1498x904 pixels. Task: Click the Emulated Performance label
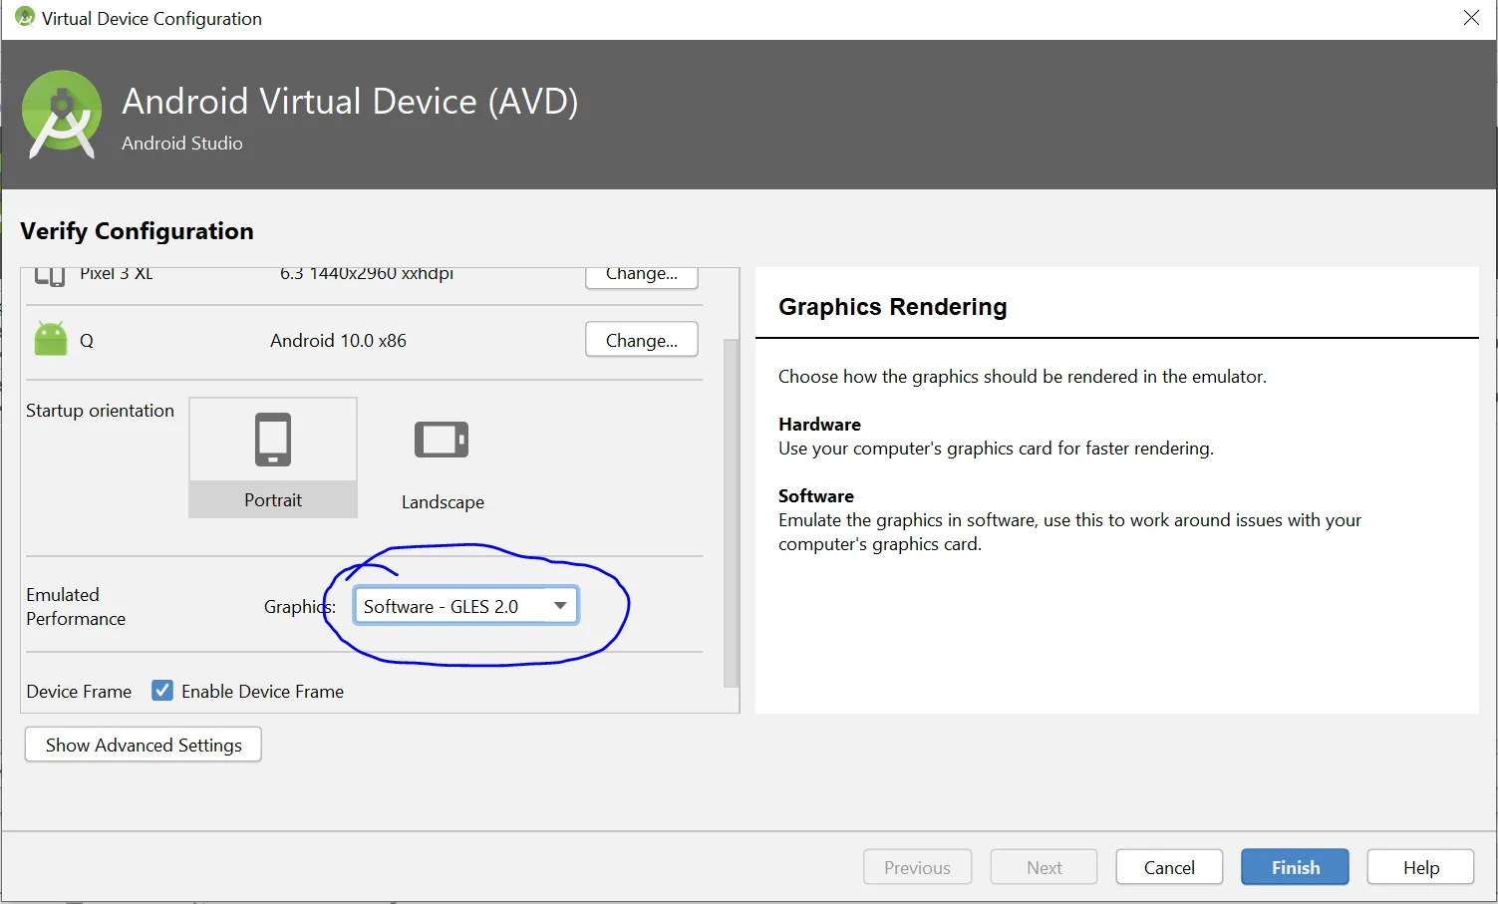(x=76, y=606)
